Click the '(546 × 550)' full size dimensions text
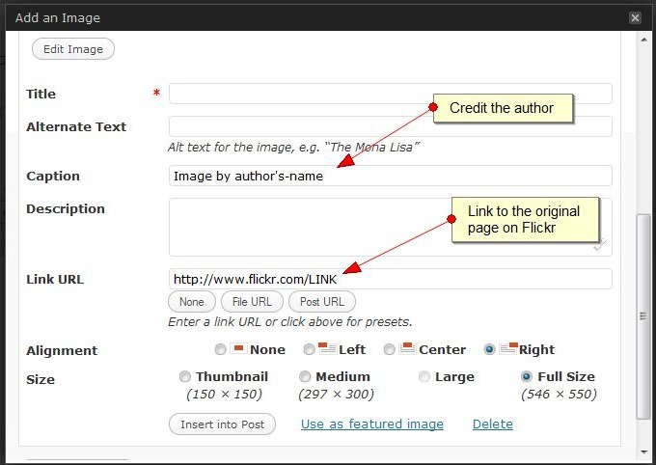 [559, 394]
